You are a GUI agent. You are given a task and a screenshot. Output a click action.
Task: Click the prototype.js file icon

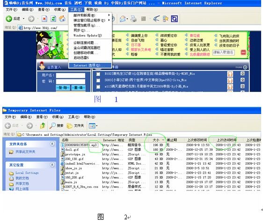coord(63,154)
